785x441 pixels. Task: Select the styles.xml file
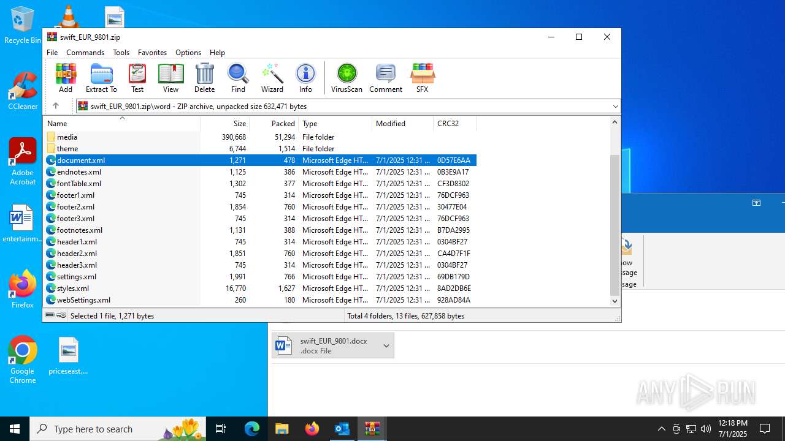tap(260, 288)
